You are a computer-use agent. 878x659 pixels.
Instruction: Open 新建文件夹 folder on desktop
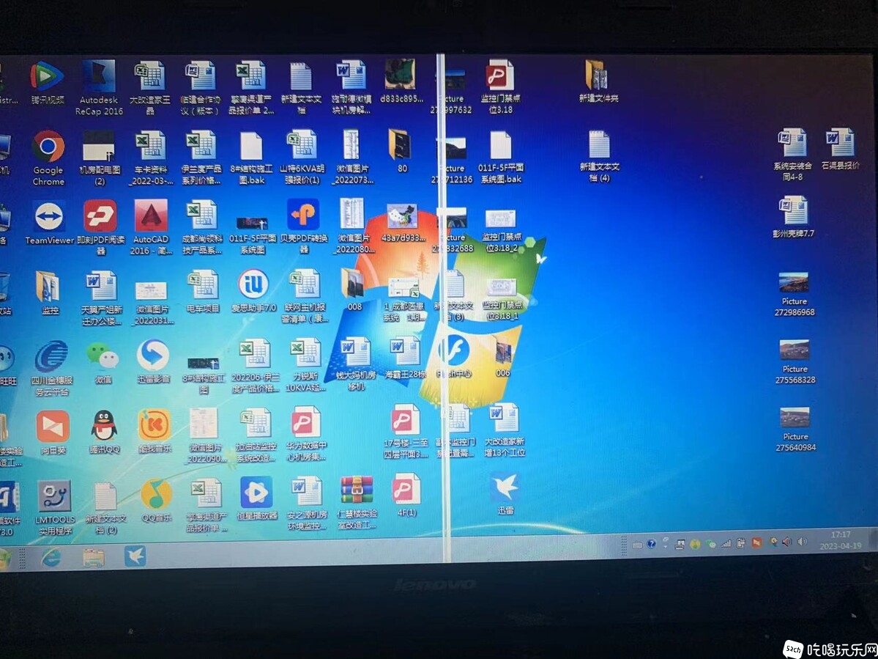coord(598,81)
